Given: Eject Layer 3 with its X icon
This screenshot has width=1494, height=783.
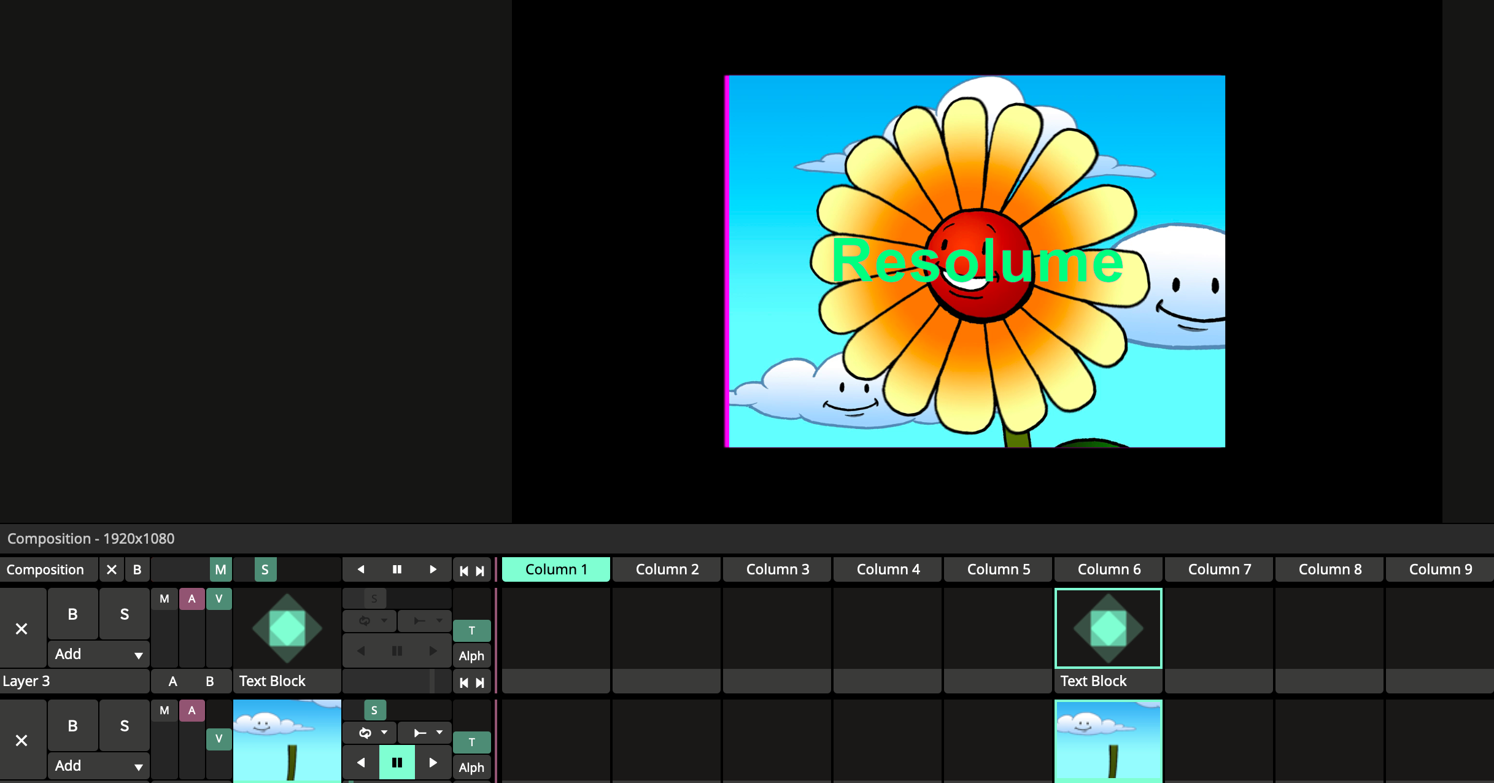Looking at the screenshot, I should pos(21,628).
